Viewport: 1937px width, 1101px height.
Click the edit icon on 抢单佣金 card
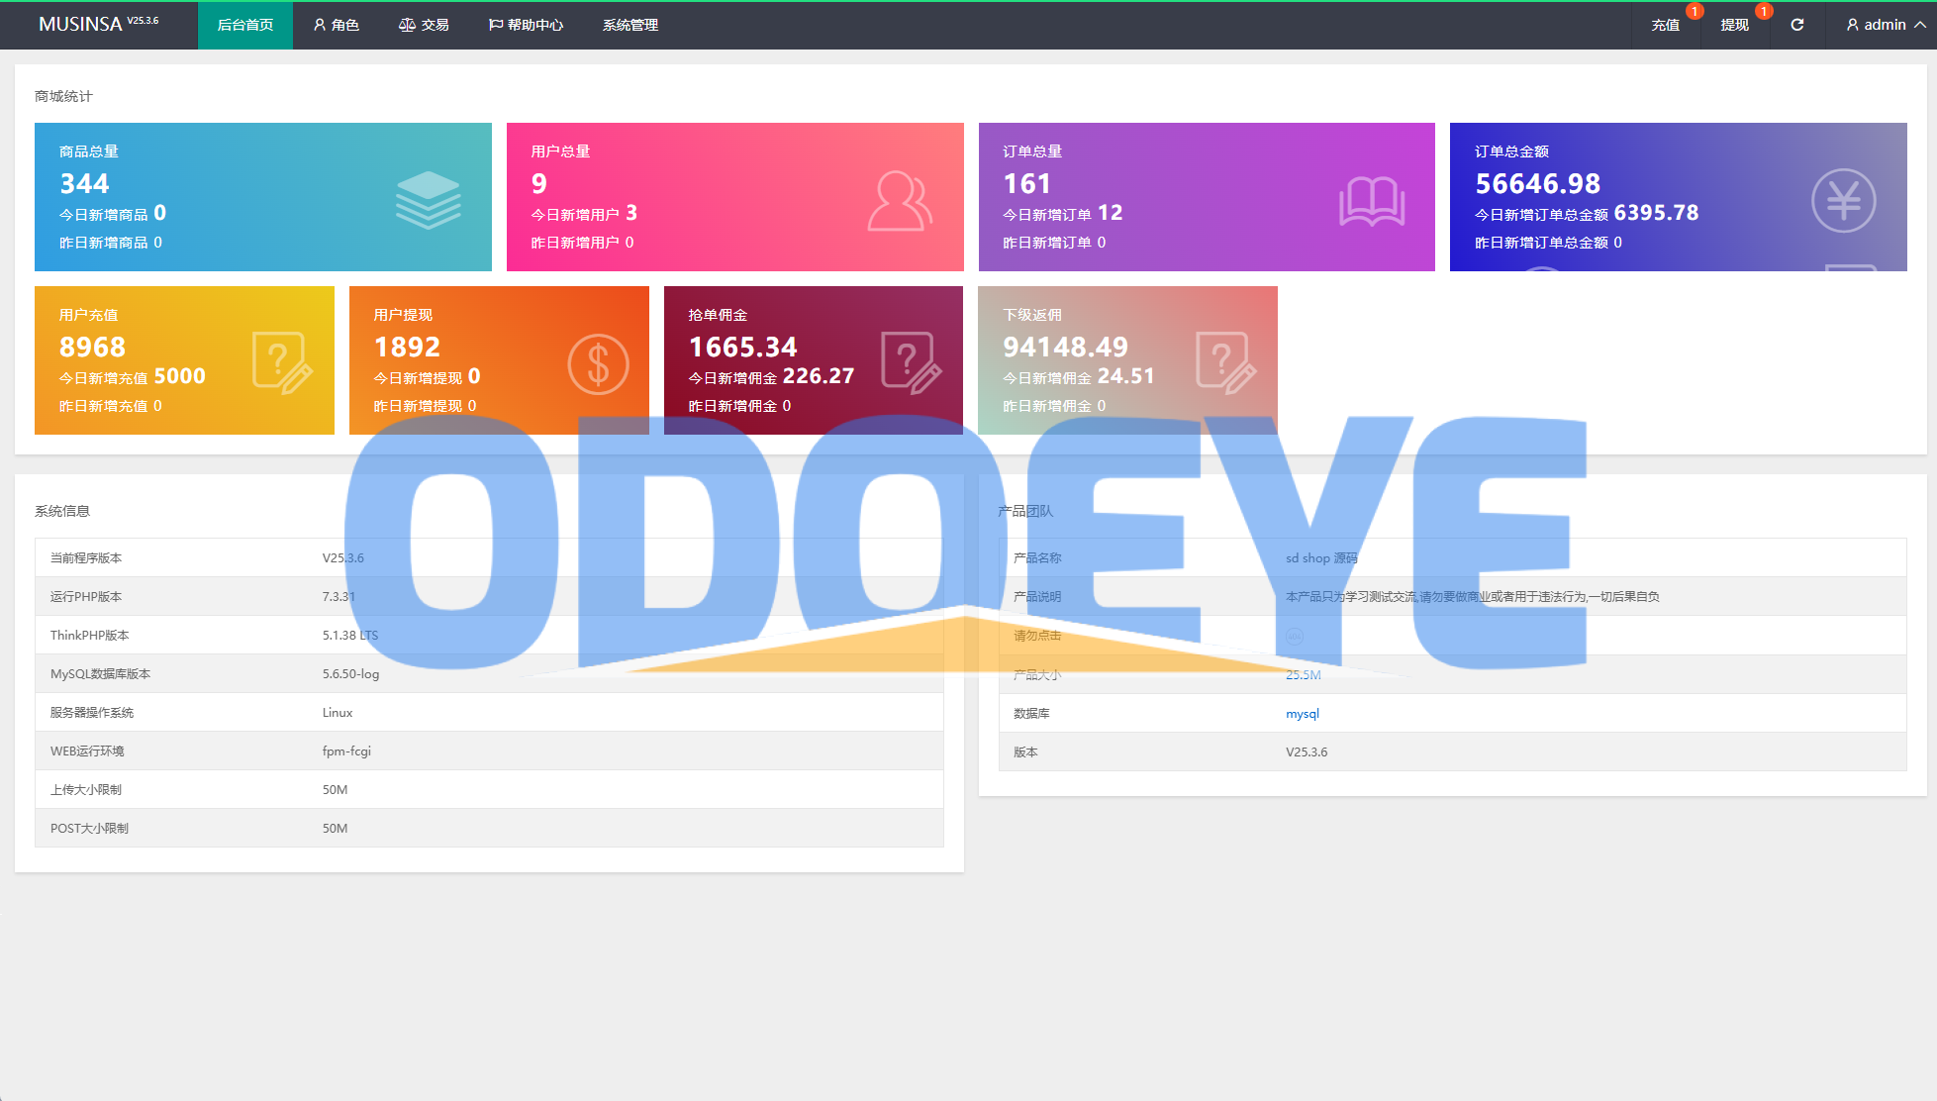tap(911, 363)
